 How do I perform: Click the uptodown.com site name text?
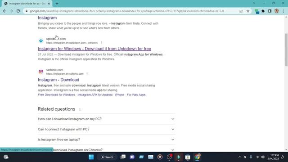coord(56,39)
